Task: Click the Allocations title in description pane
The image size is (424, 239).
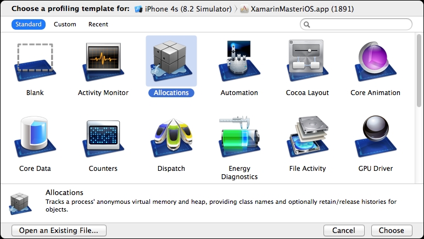Action: [x=64, y=192]
